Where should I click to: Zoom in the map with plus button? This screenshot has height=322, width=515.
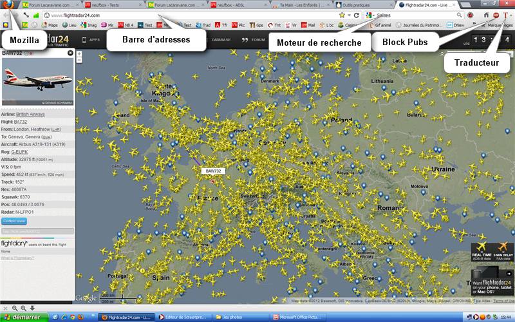pos(79,53)
